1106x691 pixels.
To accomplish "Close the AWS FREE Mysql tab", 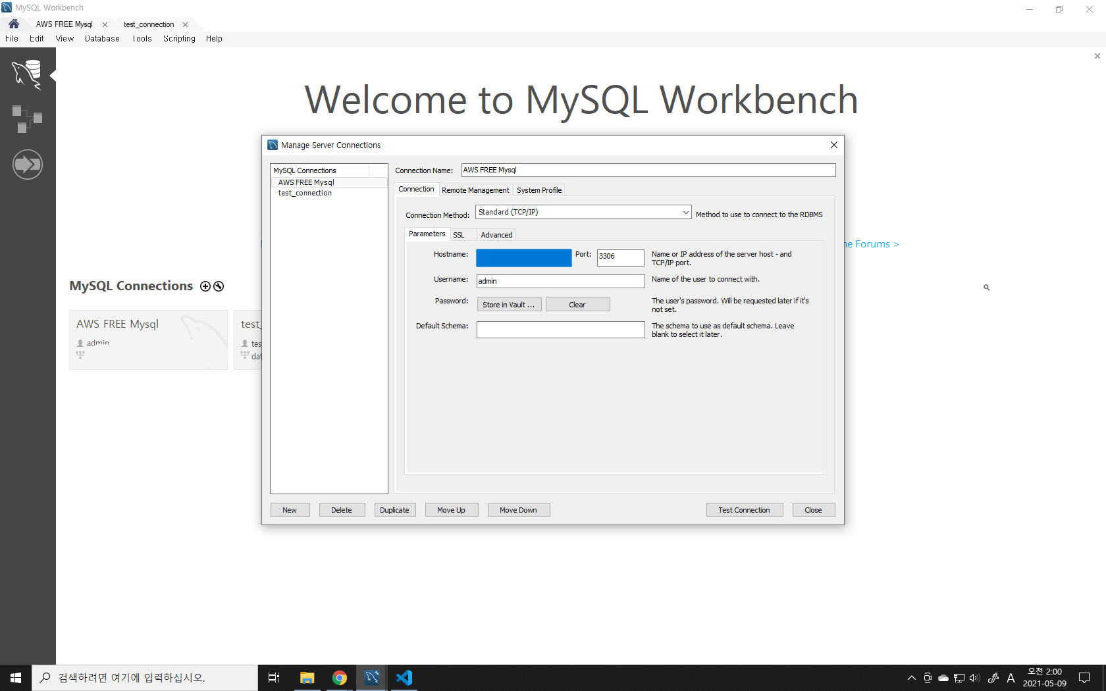I will (x=105, y=24).
